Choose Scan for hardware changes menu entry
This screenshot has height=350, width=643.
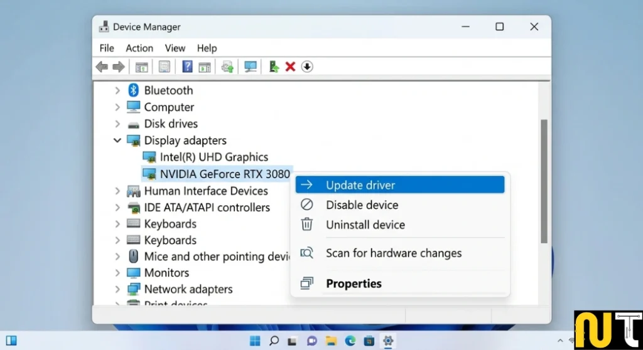[400, 253]
